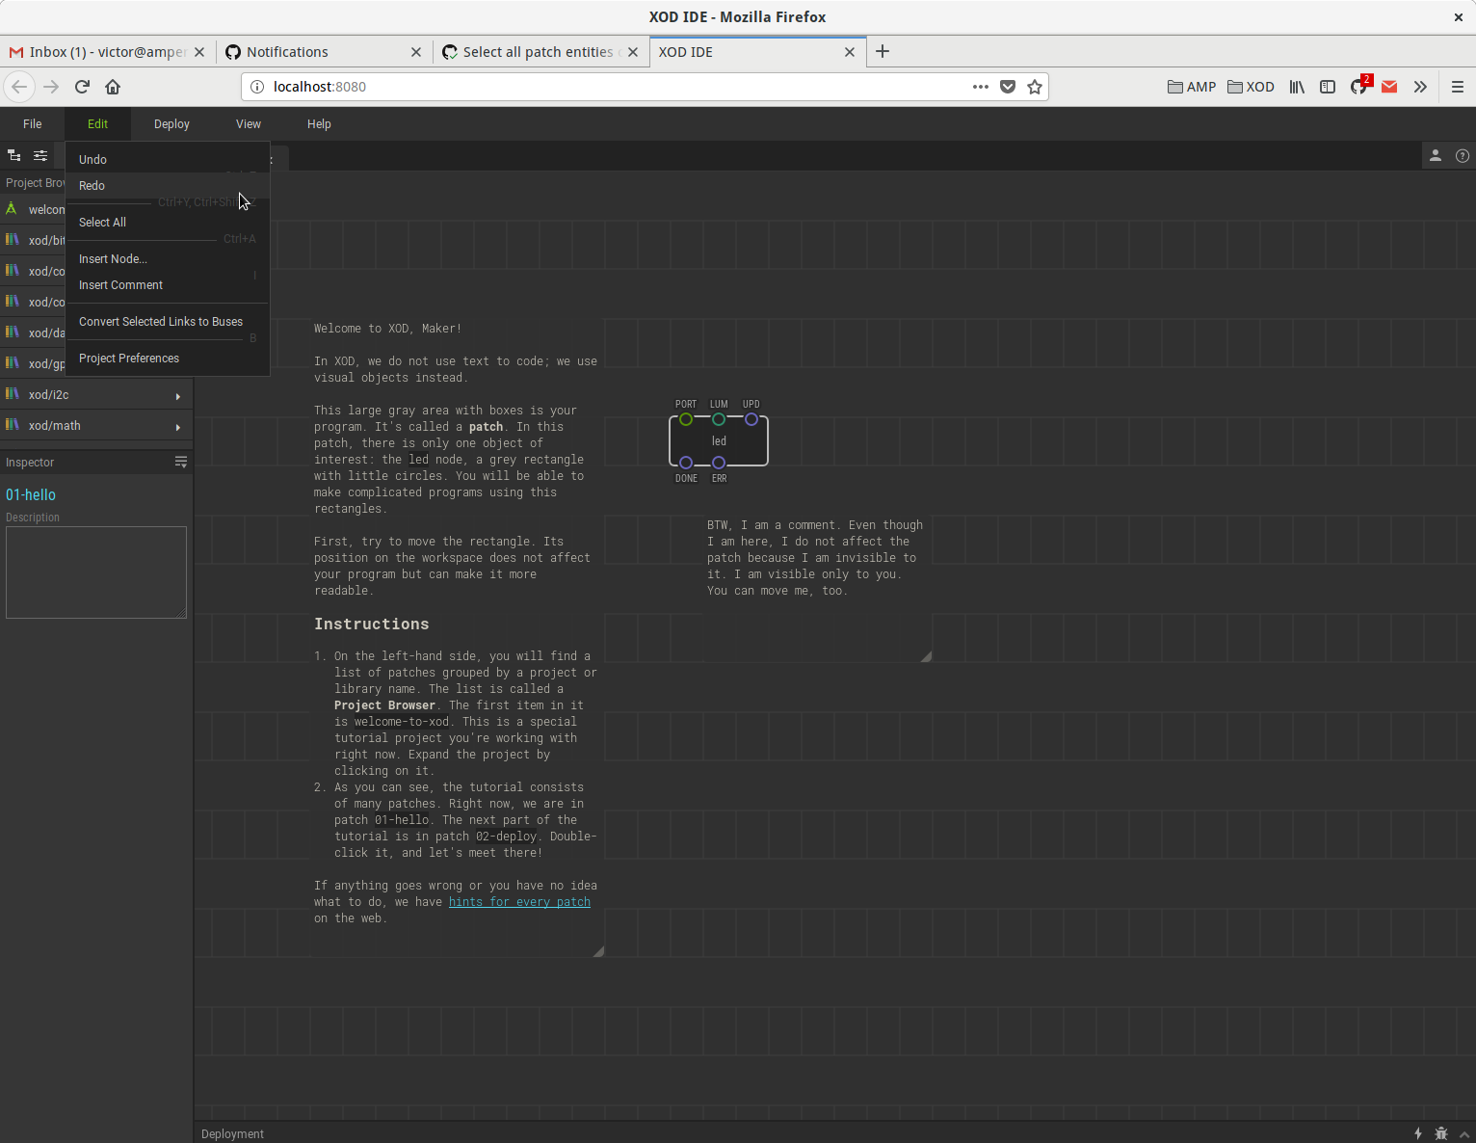Switch to the Notifications browser tab
The width and height of the screenshot is (1476, 1143).
289,52
